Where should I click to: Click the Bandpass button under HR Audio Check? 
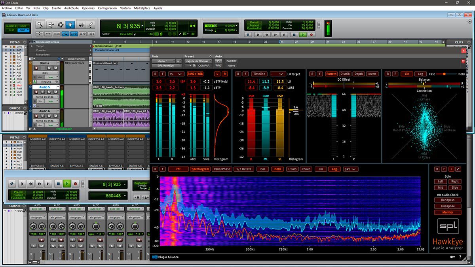click(448, 200)
